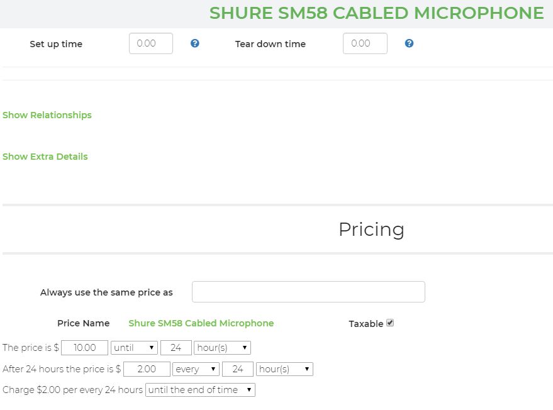The image size is (553, 410).
Task: Open the first hour(s) unit dropdown
Action: tap(222, 348)
